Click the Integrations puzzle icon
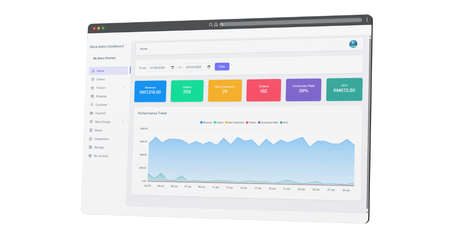 (90, 139)
